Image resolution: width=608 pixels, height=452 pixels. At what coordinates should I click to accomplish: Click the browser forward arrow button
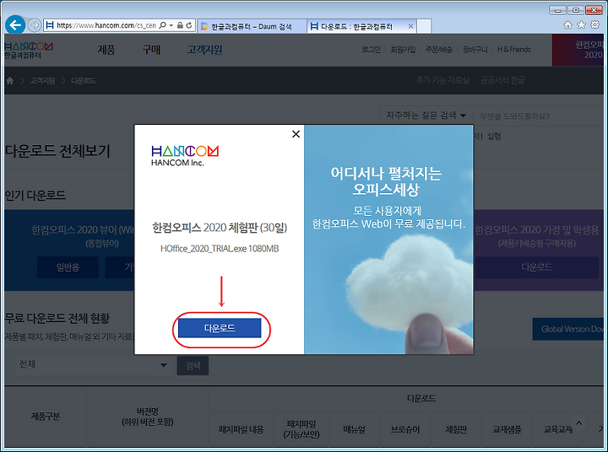35,25
